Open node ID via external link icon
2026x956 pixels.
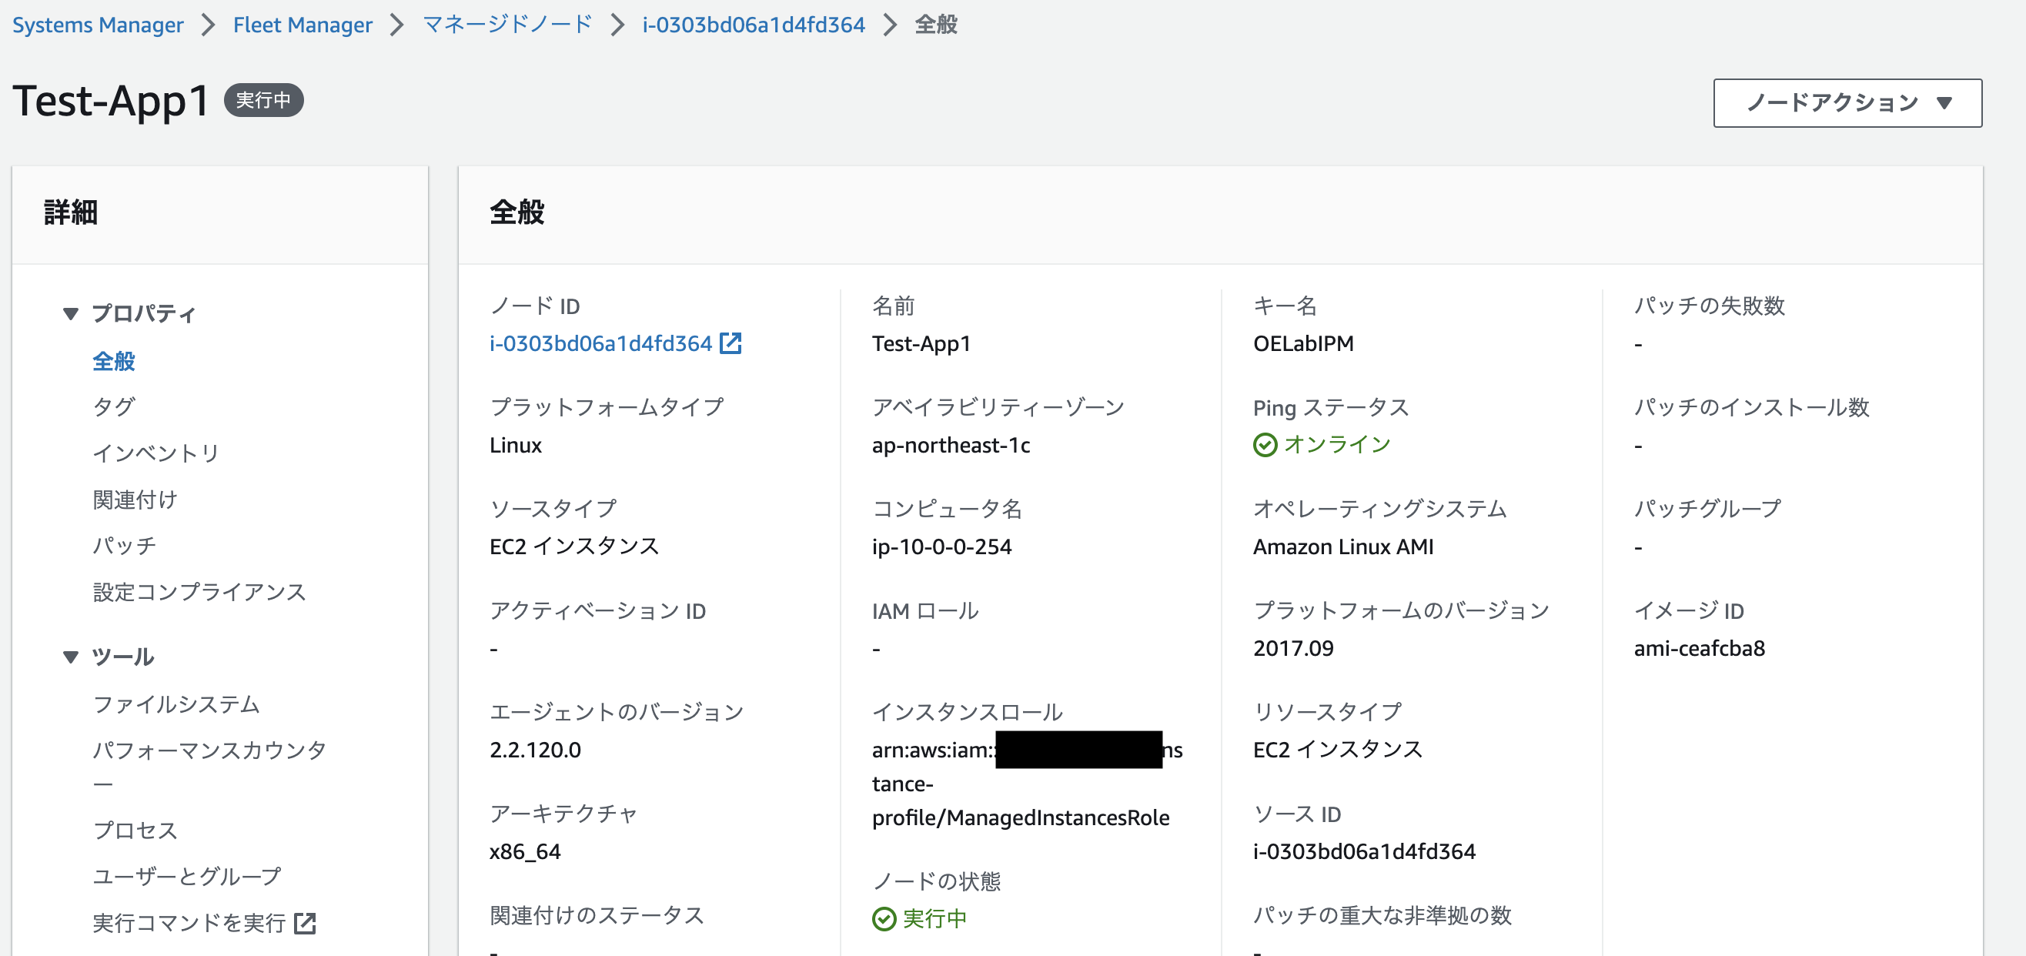point(732,342)
